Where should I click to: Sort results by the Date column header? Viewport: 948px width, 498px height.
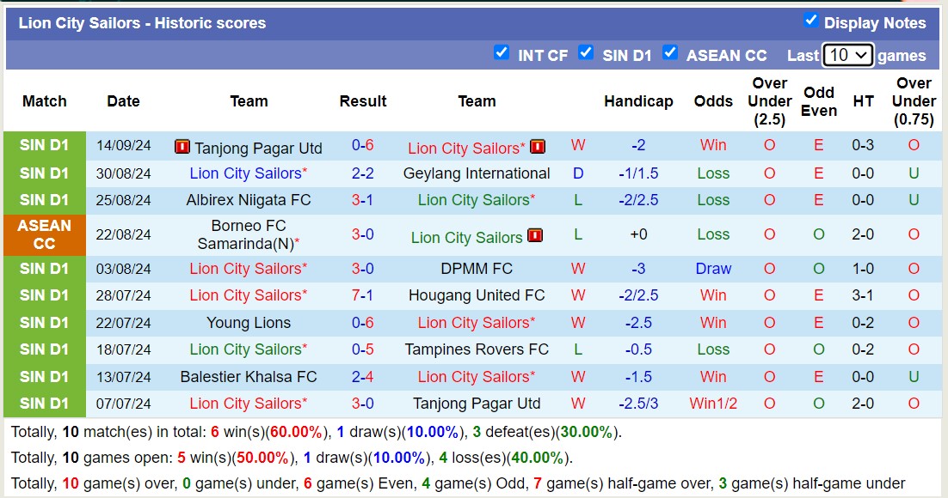[x=123, y=100]
